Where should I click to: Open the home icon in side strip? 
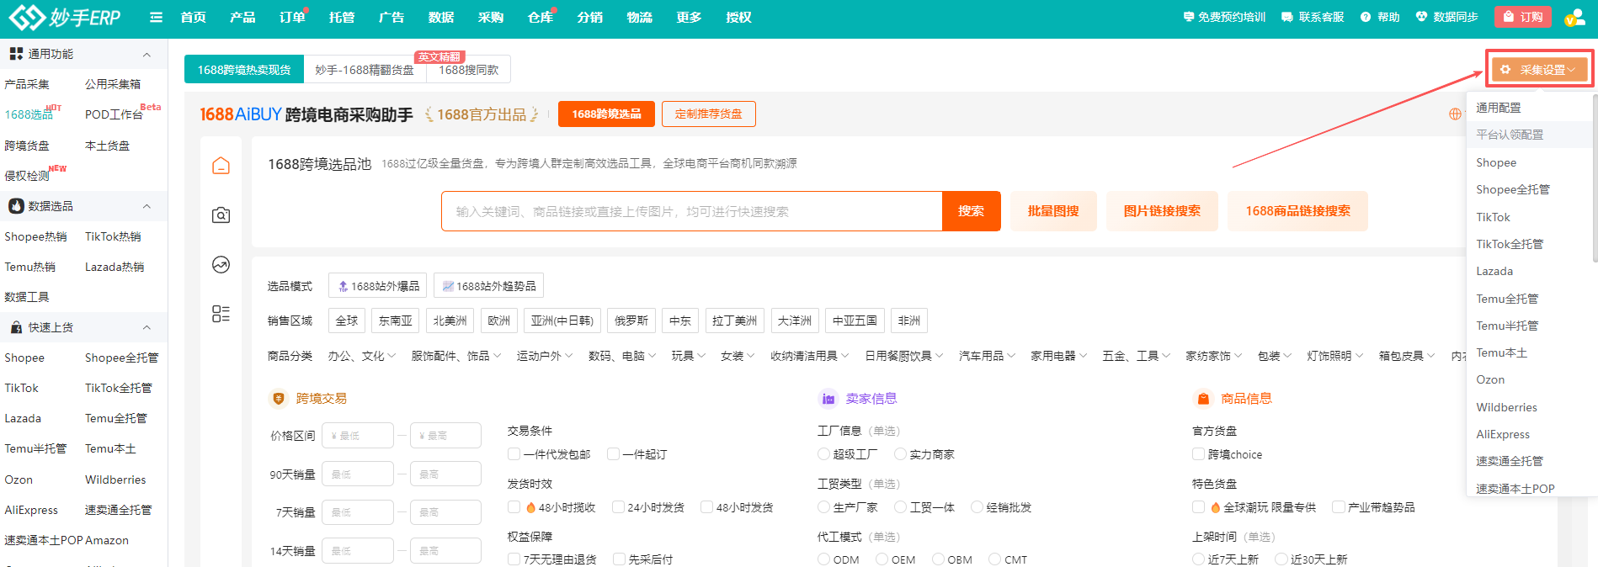[221, 165]
